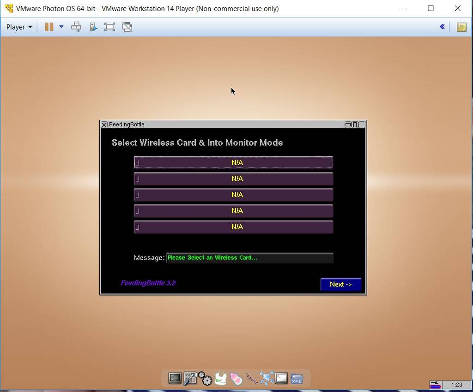Launch the blue splash icon in dock

267,379
